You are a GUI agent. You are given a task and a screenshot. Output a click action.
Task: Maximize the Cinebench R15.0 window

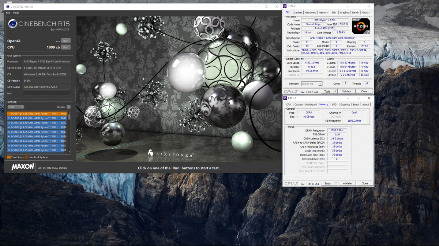click(x=266, y=7)
